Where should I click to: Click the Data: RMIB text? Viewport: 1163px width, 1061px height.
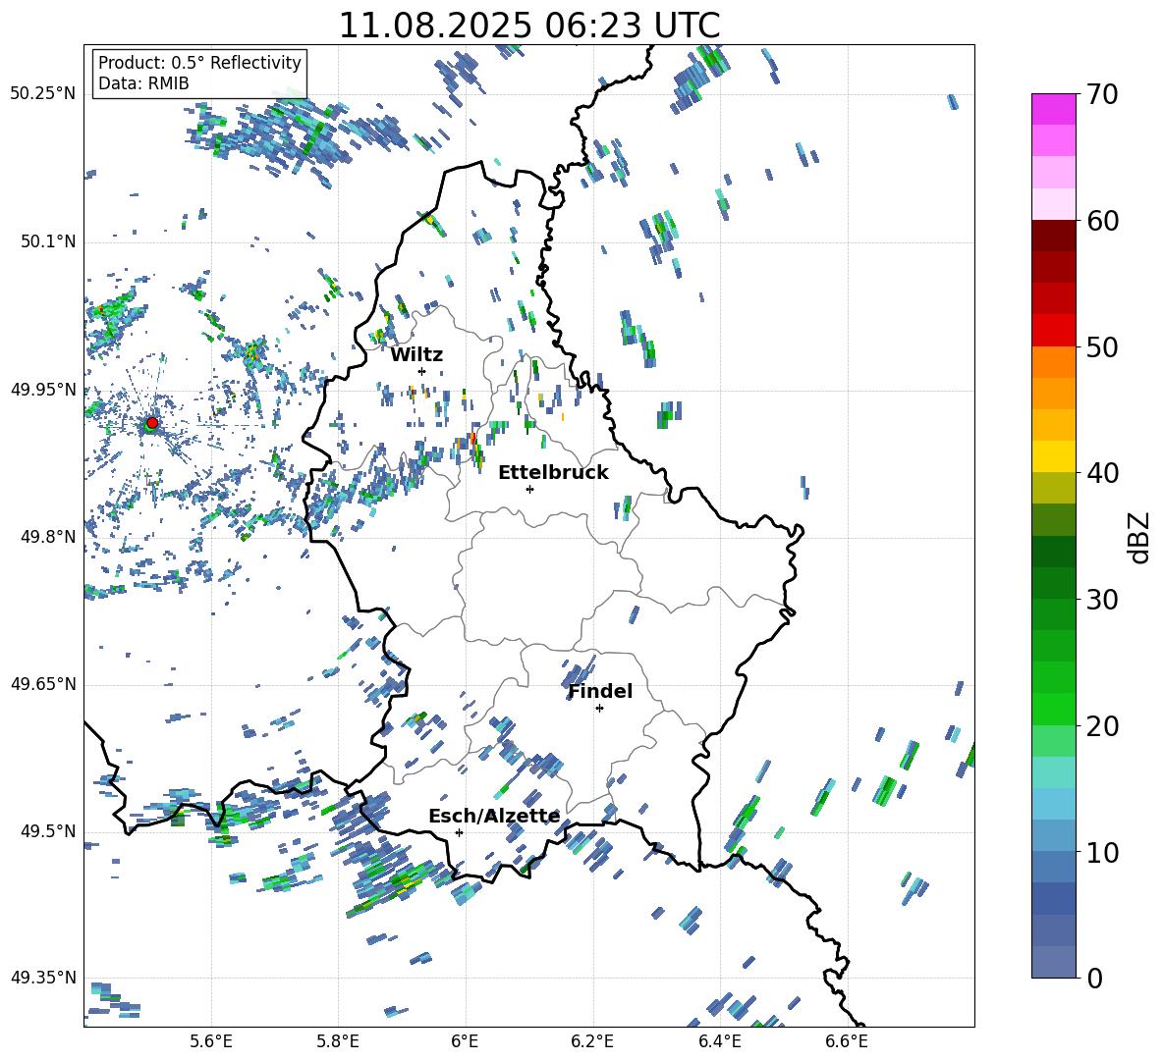tap(143, 83)
